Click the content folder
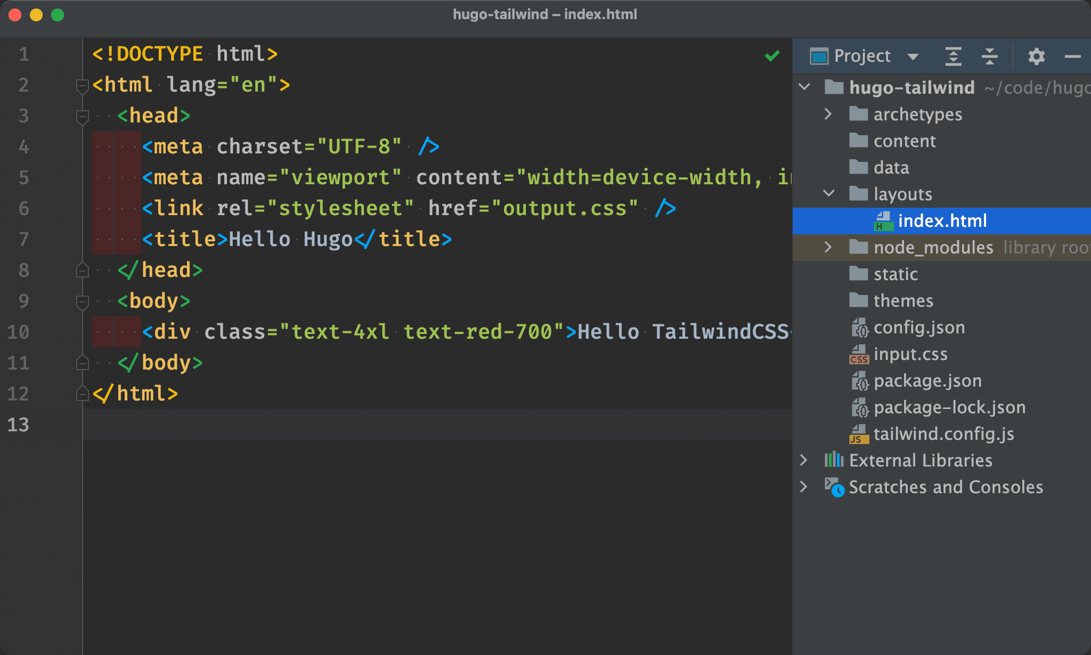Viewport: 1091px width, 655px height. point(898,140)
